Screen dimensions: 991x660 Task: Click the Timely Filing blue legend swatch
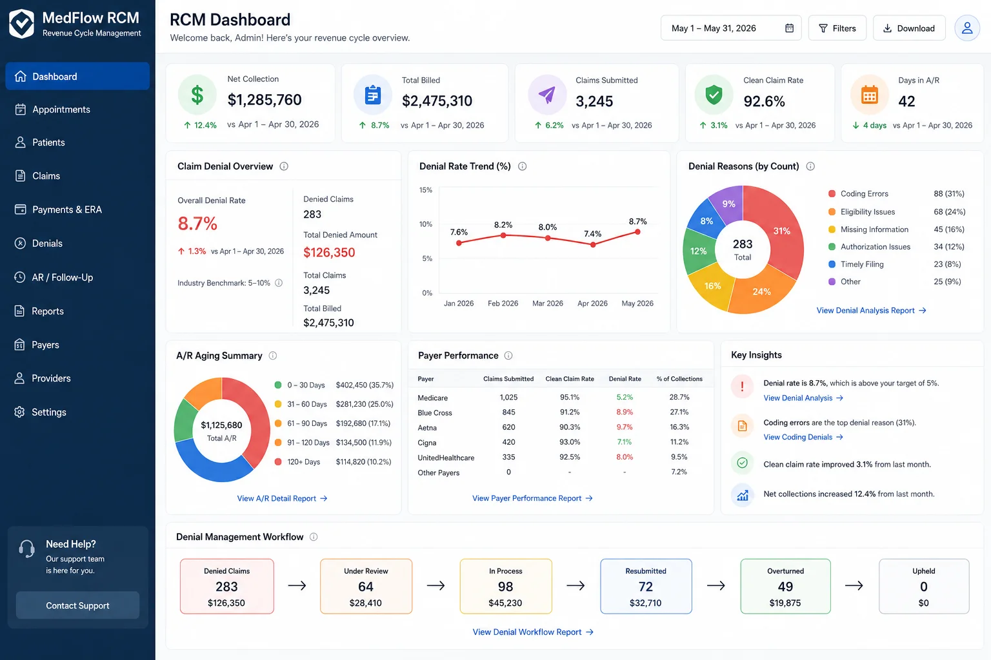[x=832, y=264]
